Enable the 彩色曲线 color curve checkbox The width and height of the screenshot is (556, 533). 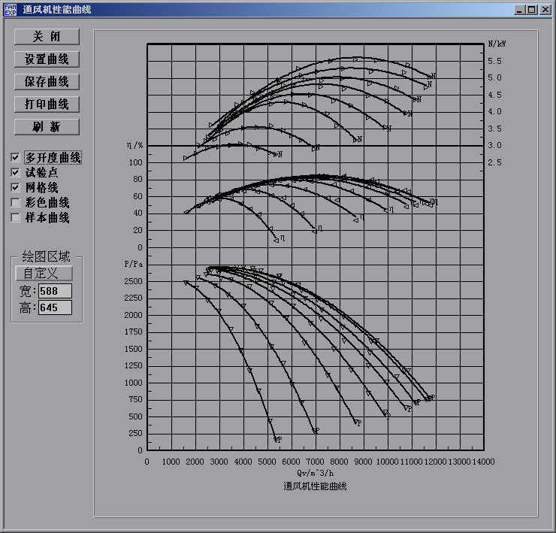pos(16,202)
